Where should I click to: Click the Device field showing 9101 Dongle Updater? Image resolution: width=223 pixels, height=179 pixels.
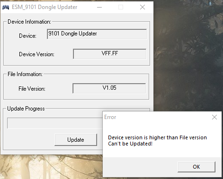coord(97,34)
